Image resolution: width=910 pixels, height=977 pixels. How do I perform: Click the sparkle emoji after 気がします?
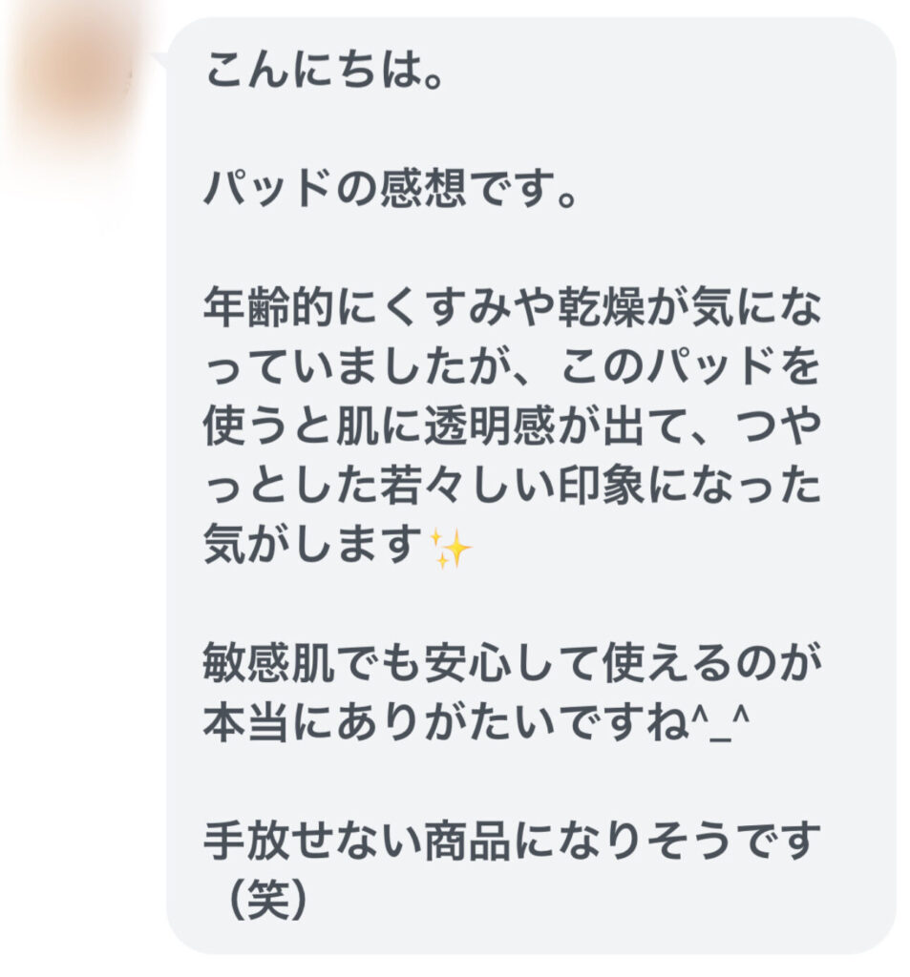click(452, 549)
